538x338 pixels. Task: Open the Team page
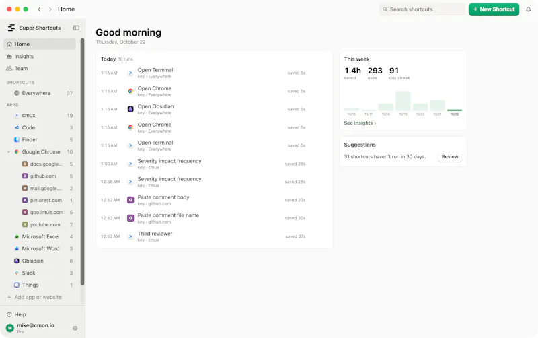click(40, 69)
